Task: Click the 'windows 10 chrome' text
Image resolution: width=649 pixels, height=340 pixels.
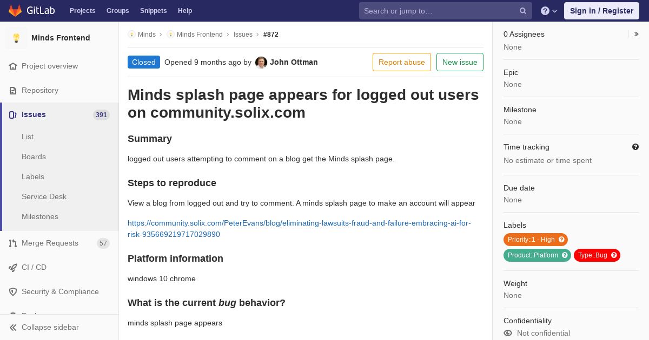Action: [x=162, y=279]
